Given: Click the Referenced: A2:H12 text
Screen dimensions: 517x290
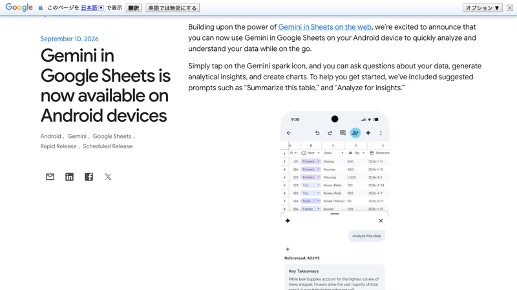Looking at the screenshot, I should tap(302, 258).
